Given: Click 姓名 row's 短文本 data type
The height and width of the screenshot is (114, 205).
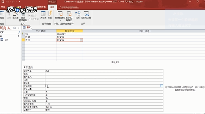Looking at the screenshot, I should tap(69, 37).
